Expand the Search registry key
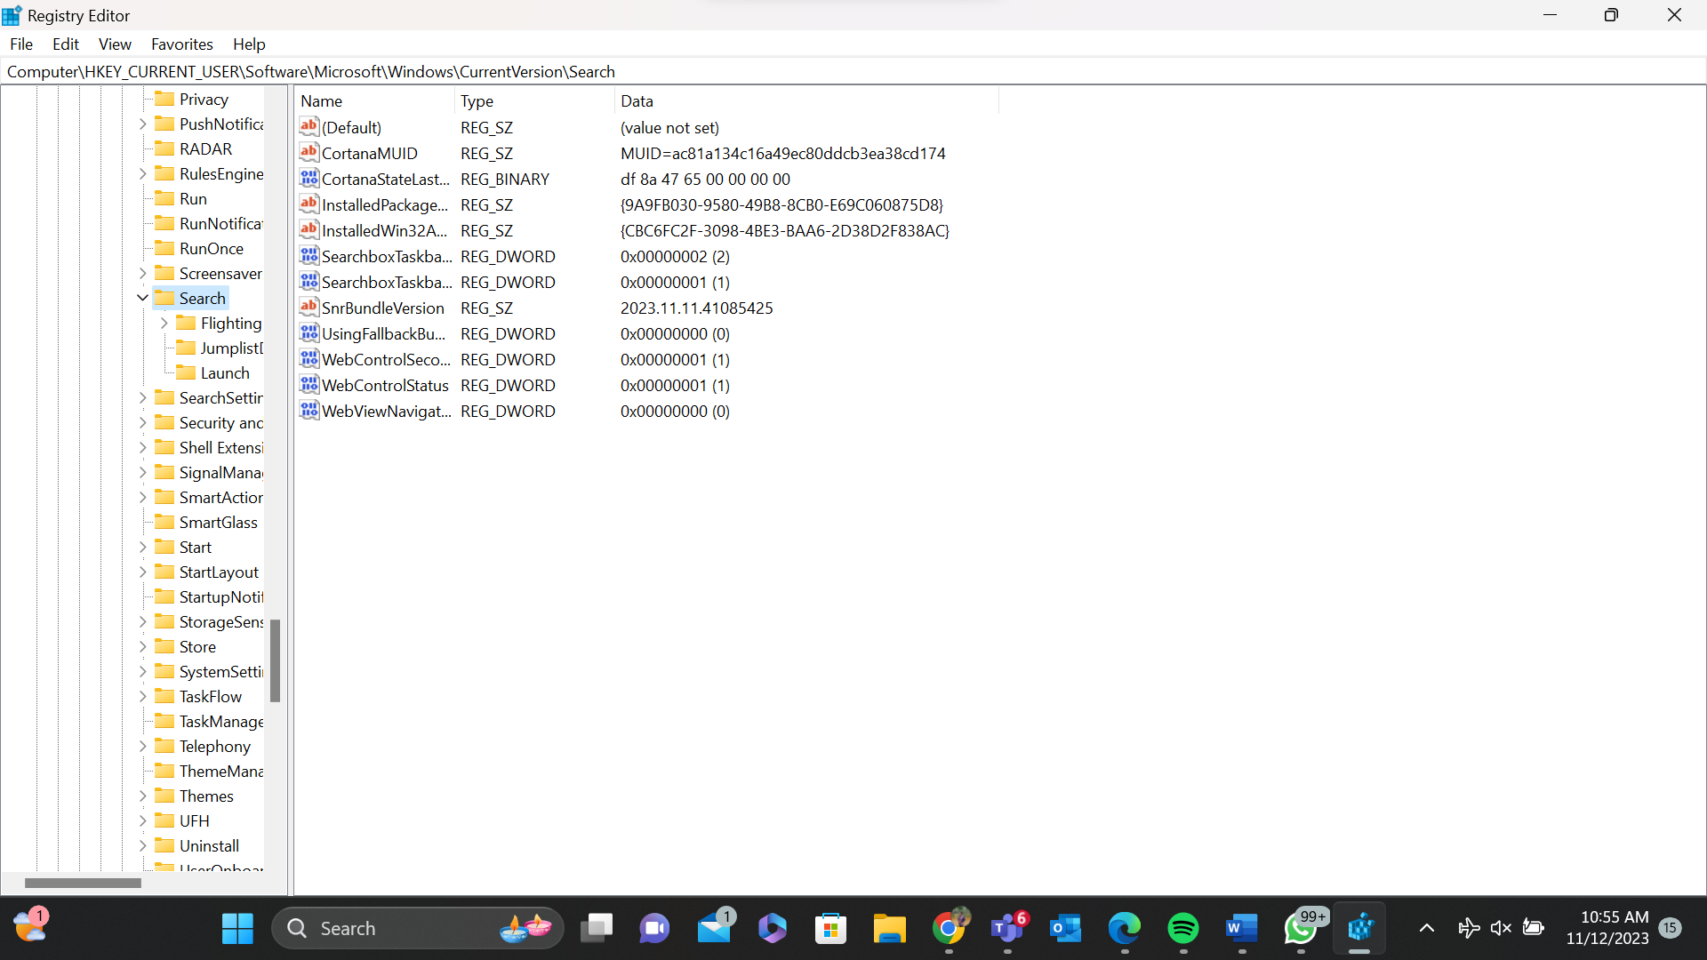Viewport: 1707px width, 960px height. 140,298
